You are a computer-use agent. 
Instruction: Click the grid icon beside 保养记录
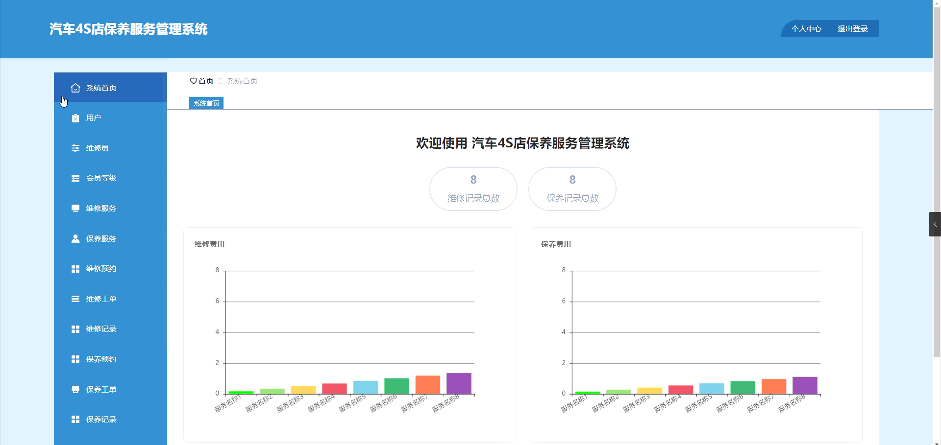click(x=75, y=420)
